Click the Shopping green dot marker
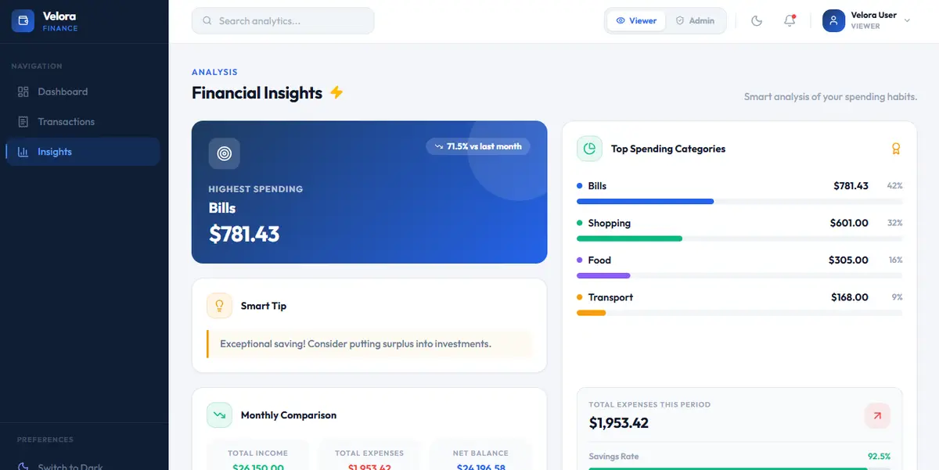 [x=580, y=223]
